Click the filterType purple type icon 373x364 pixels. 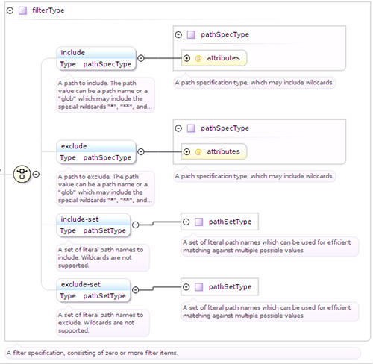(22, 10)
